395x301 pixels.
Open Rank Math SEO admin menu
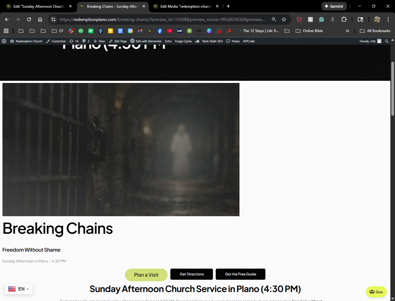(209, 41)
